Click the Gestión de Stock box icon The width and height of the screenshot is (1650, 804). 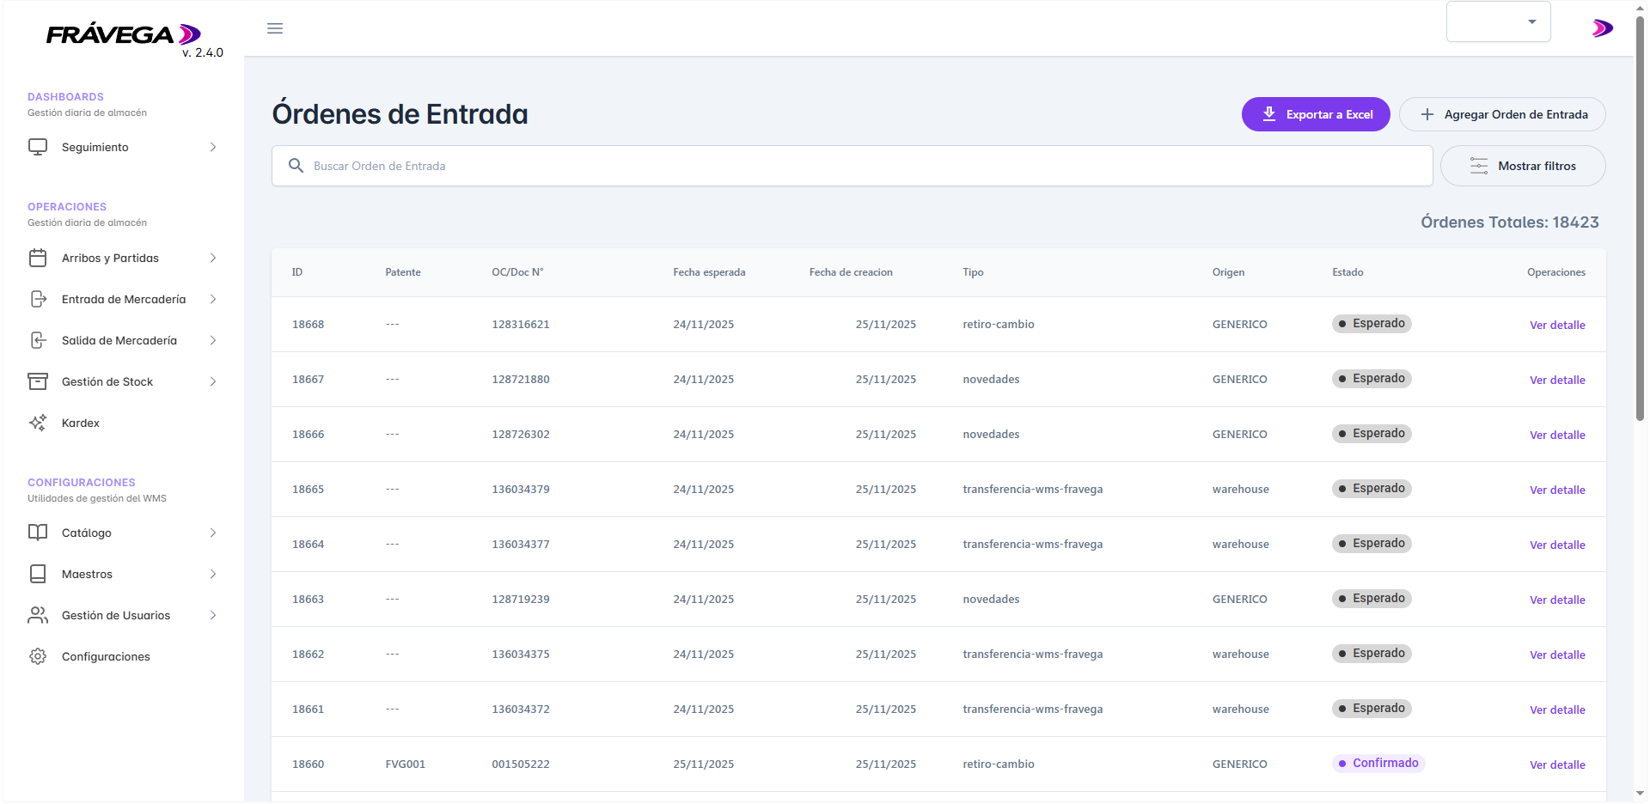tap(38, 381)
